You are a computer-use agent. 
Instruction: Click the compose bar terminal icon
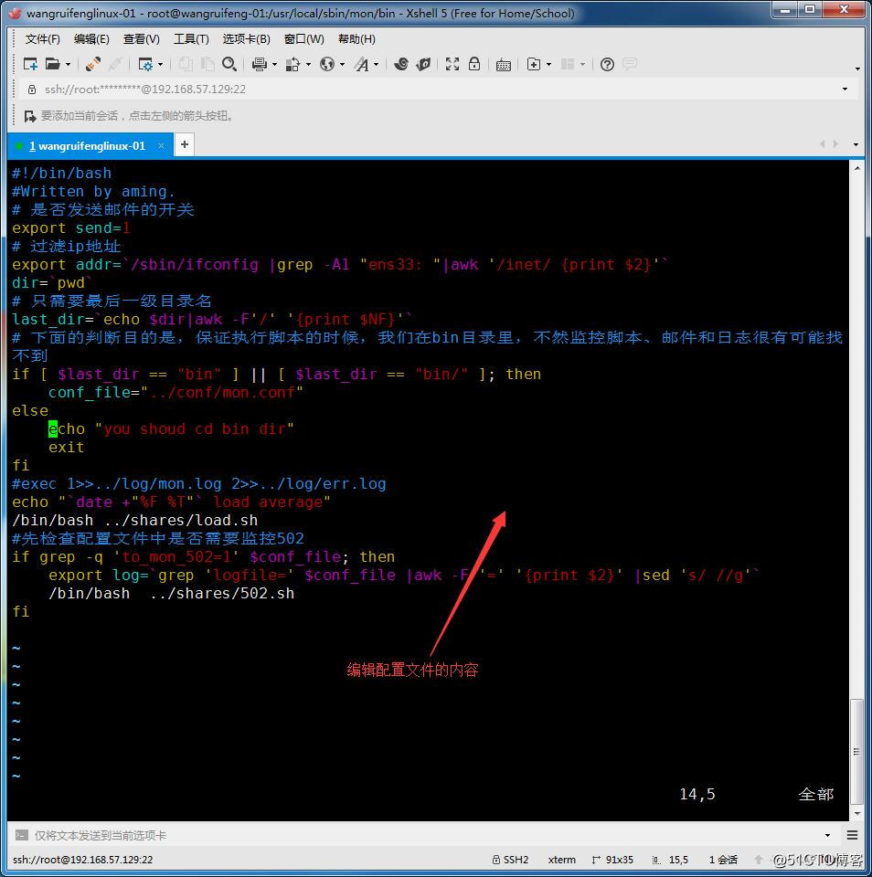21,835
